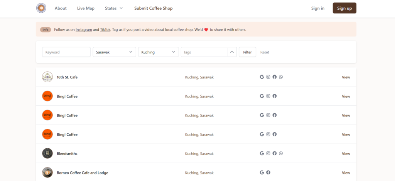Click the site logo icon in the header
Image resolution: width=395 pixels, height=181 pixels.
(x=41, y=8)
